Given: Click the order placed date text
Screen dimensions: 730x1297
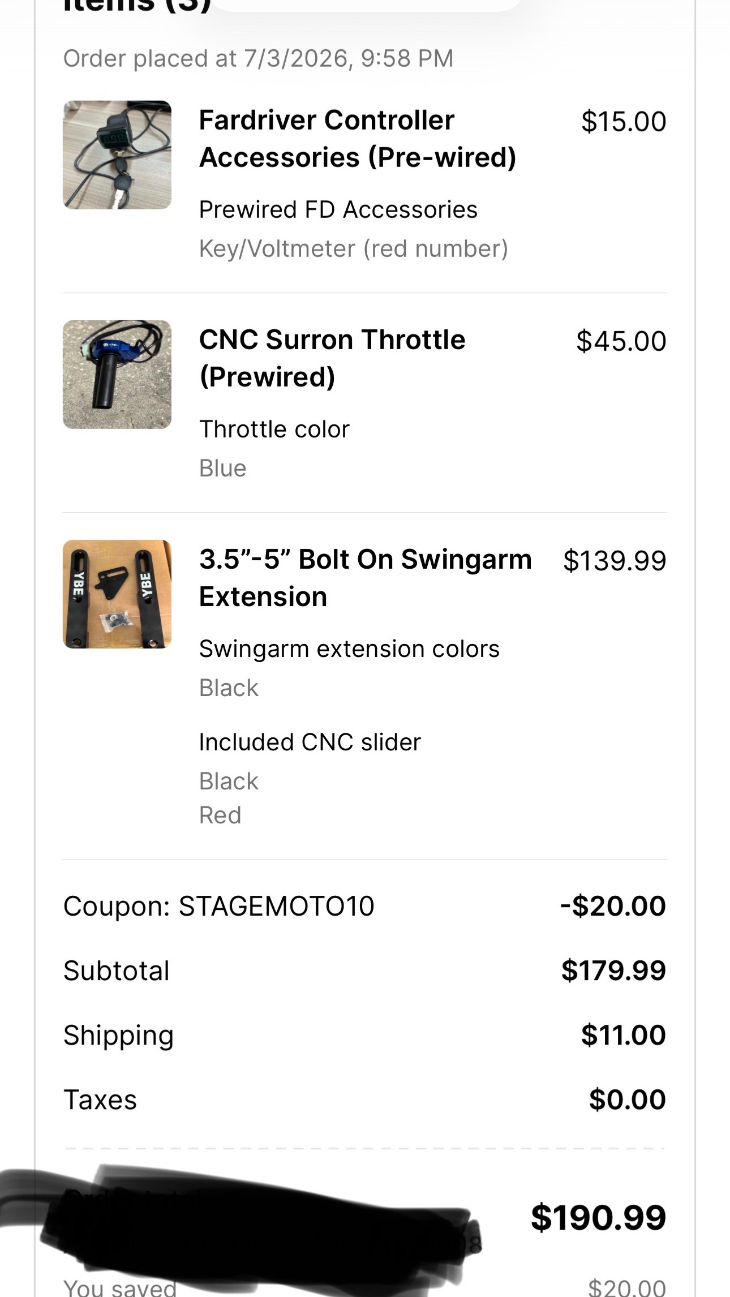Looking at the screenshot, I should click(259, 58).
